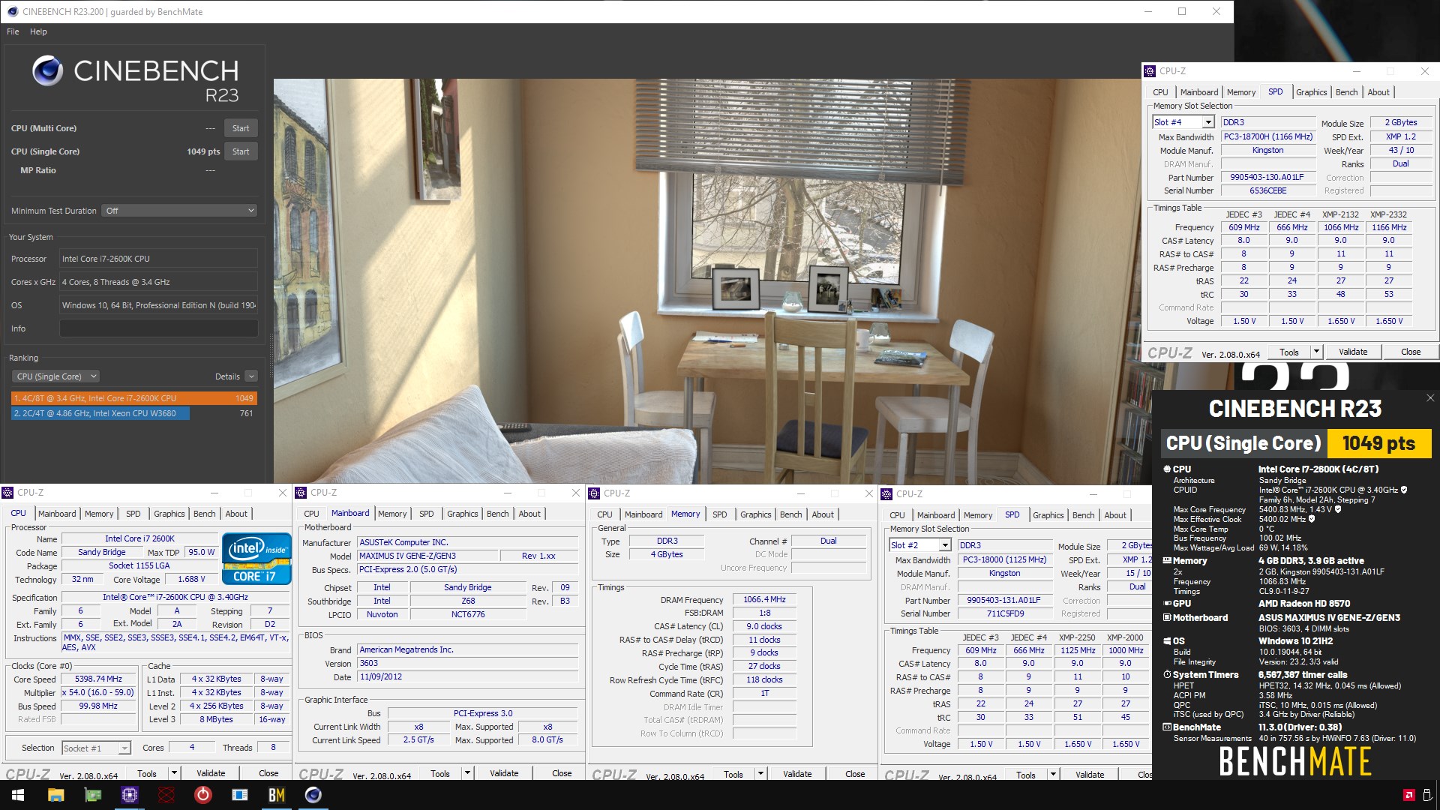
Task: Click the System Timers stopwatch icon
Action: [x=1167, y=674]
